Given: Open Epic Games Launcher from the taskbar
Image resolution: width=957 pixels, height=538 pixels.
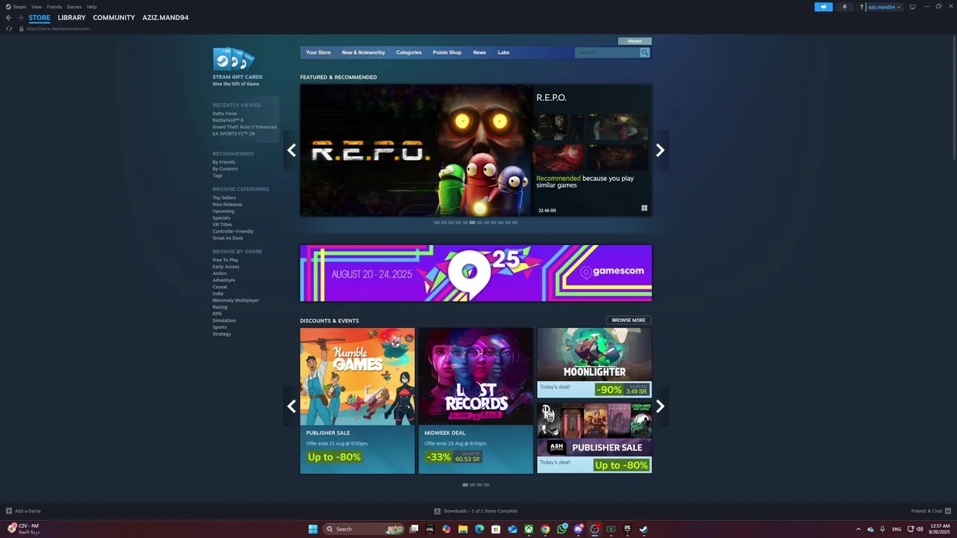Looking at the screenshot, I should (x=627, y=529).
